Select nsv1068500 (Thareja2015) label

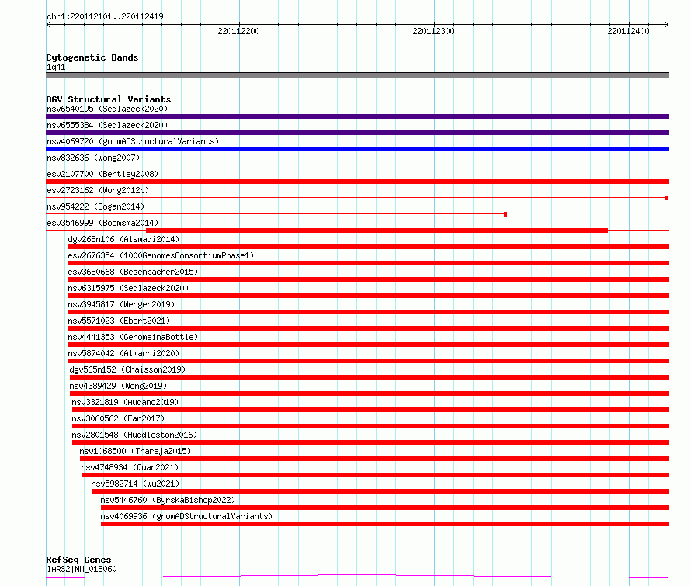click(x=135, y=451)
